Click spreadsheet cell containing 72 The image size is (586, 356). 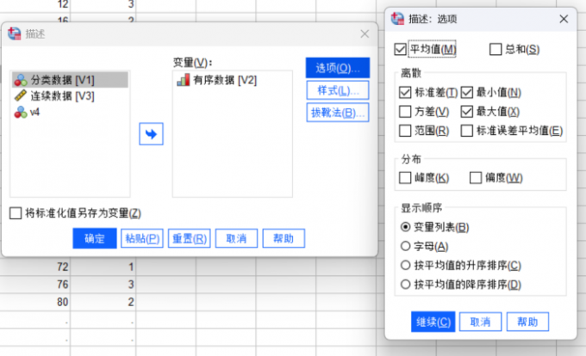click(34, 267)
